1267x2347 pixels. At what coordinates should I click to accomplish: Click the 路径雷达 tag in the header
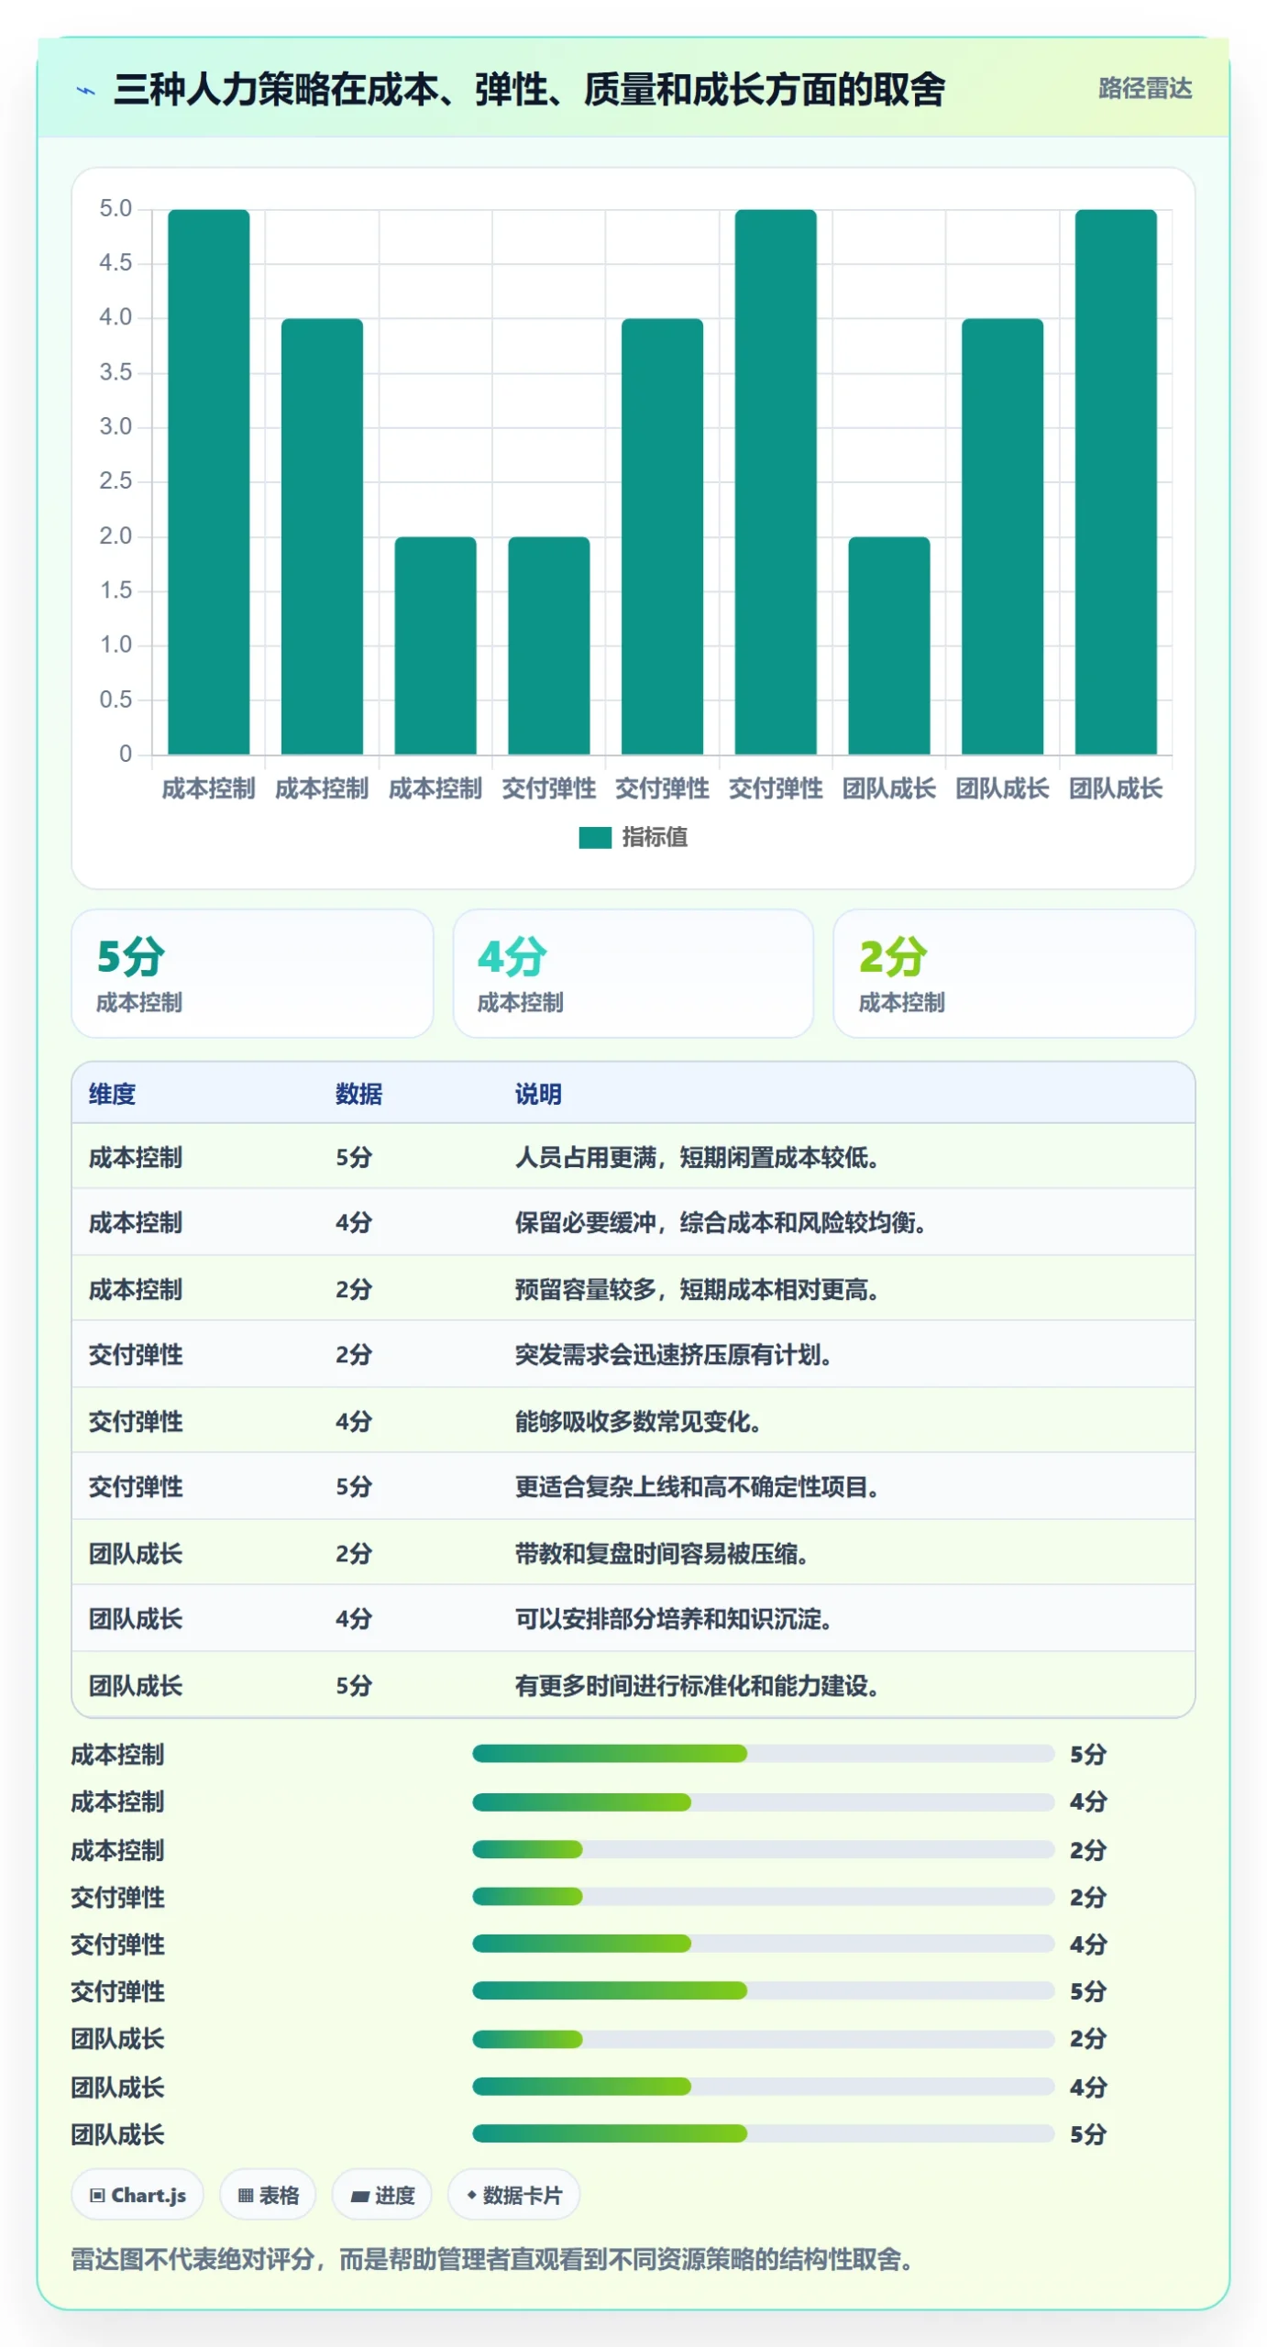[x=1145, y=89]
